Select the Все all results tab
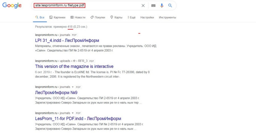The height and width of the screenshot is (133, 256). click(x=40, y=17)
